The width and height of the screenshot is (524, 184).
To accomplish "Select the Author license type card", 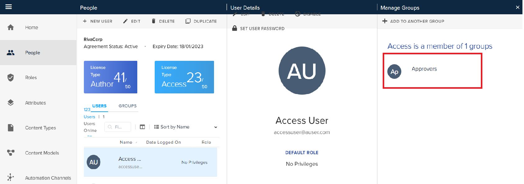I will click(x=111, y=77).
